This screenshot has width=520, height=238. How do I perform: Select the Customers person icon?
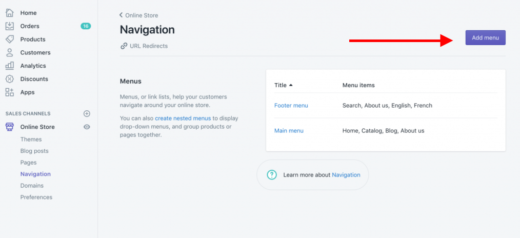tap(10, 53)
